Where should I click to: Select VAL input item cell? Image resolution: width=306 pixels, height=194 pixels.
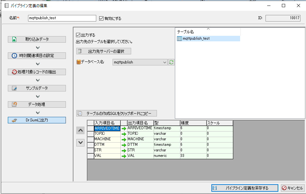tap(107, 156)
